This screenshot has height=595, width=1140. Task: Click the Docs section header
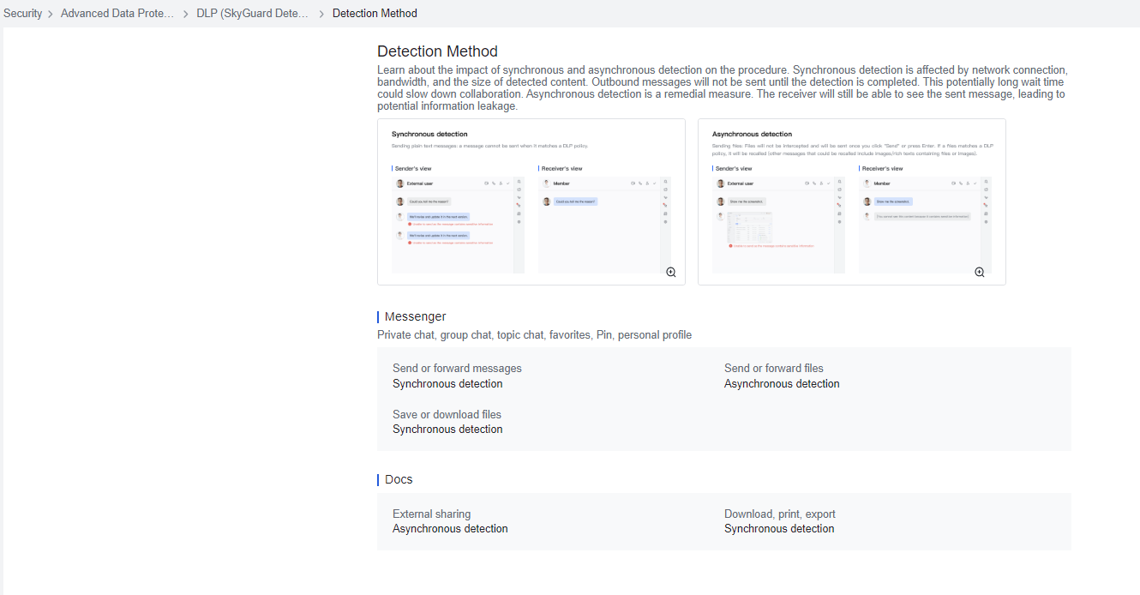click(398, 479)
